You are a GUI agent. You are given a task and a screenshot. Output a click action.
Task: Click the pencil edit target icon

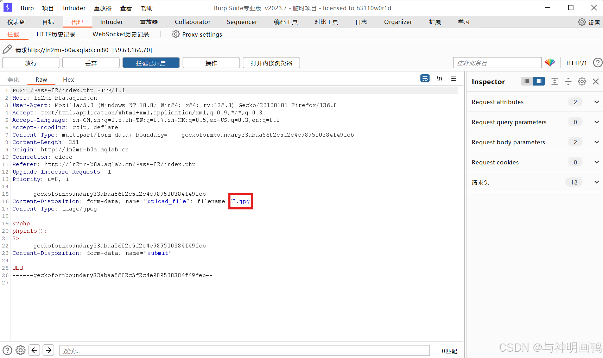click(x=7, y=49)
